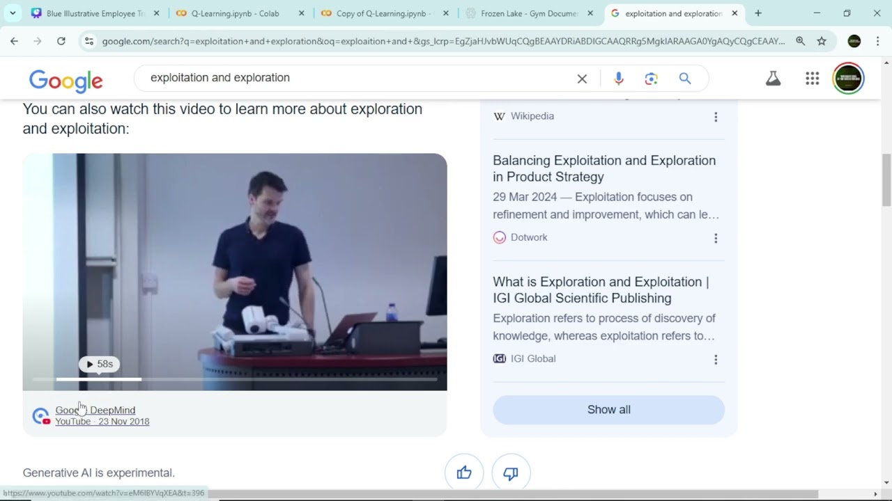Go back to previous page
The height and width of the screenshot is (501, 892).
(14, 41)
